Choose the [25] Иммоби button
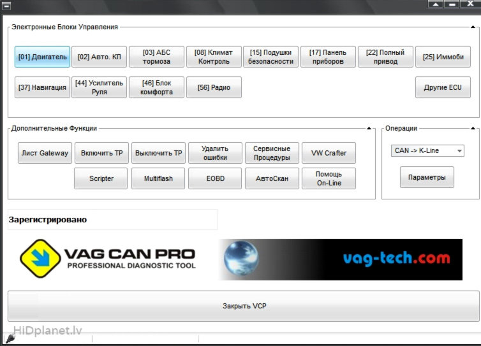This screenshot has height=346, width=481. click(x=443, y=57)
